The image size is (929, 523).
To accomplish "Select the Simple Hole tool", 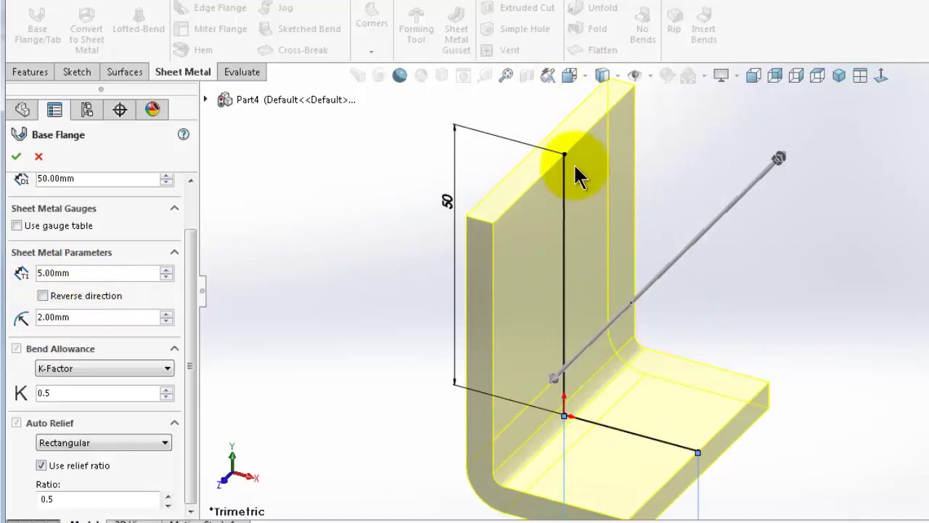I will point(515,29).
